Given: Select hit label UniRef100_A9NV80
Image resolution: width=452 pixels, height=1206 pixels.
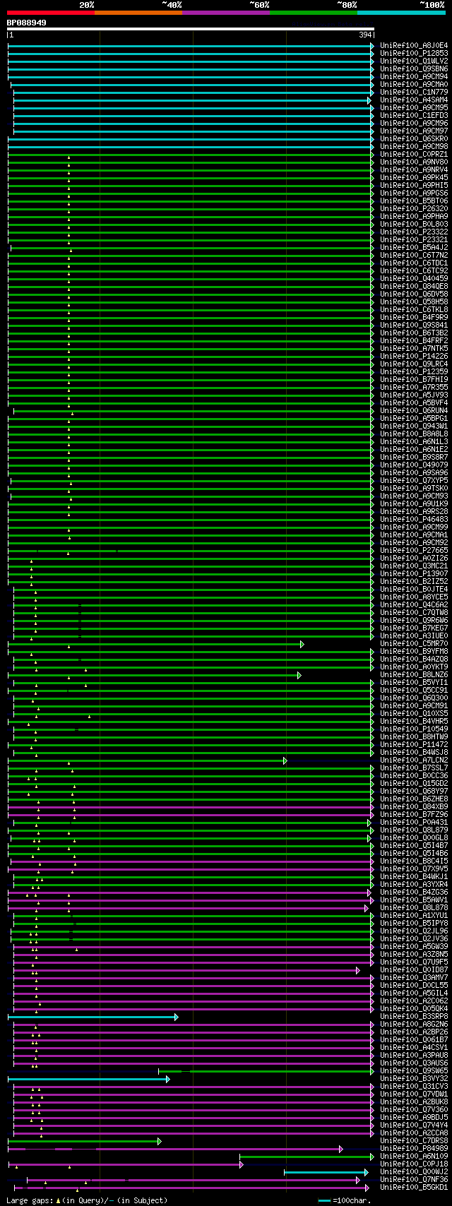Looking at the screenshot, I should 414,162.
